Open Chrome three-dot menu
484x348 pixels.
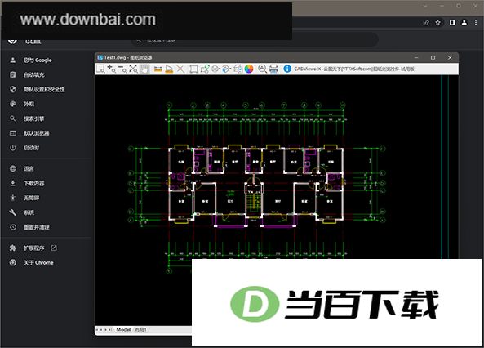pos(477,23)
